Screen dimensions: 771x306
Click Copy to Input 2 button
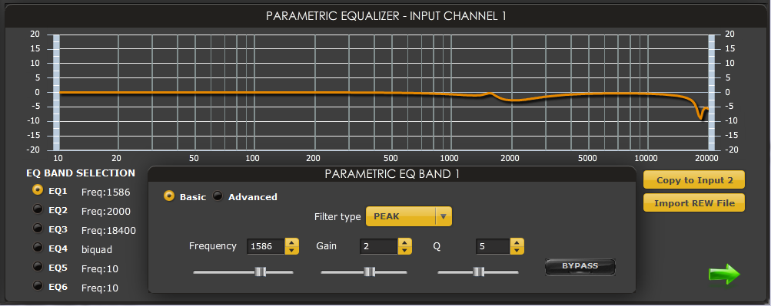tap(694, 180)
